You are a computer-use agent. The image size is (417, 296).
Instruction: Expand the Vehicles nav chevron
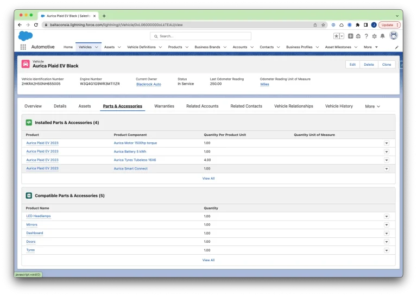pyautogui.click(x=97, y=47)
